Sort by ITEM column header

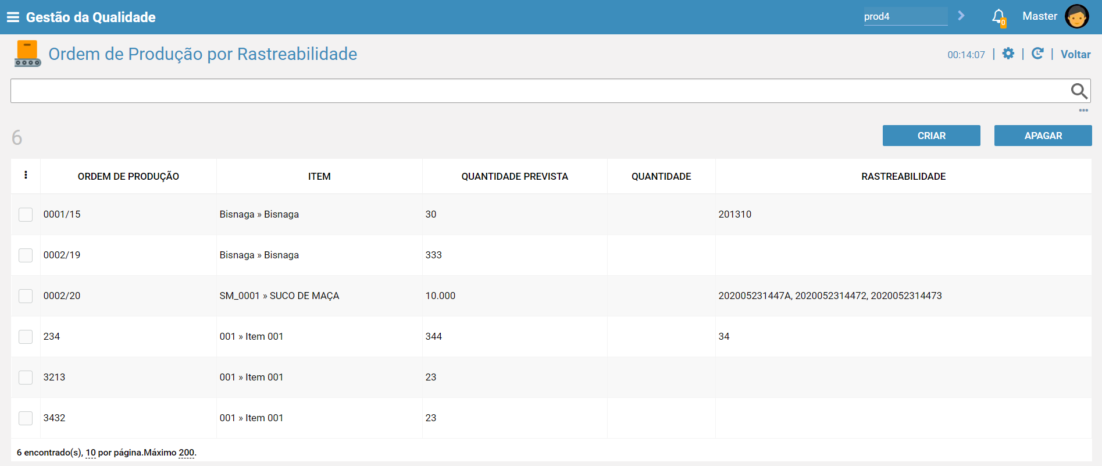[x=319, y=176]
